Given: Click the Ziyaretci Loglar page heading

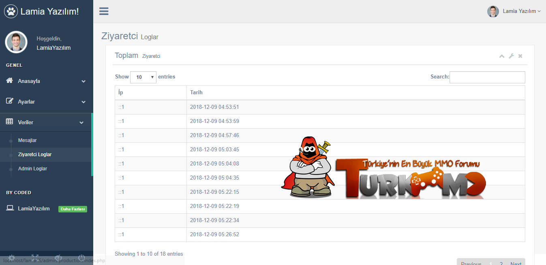Looking at the screenshot, I should pos(130,36).
